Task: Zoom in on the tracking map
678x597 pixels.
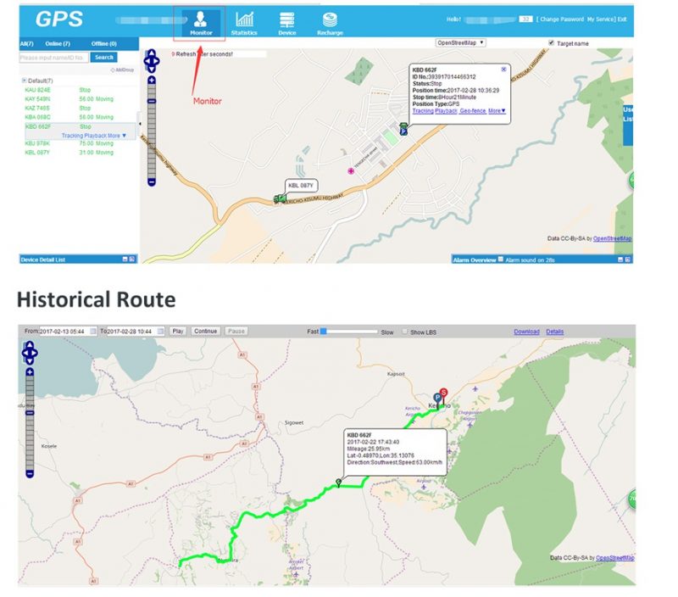Action: (x=151, y=80)
